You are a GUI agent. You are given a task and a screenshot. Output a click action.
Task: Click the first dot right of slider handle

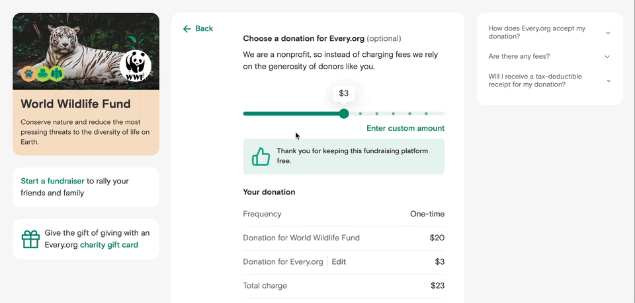(x=360, y=114)
